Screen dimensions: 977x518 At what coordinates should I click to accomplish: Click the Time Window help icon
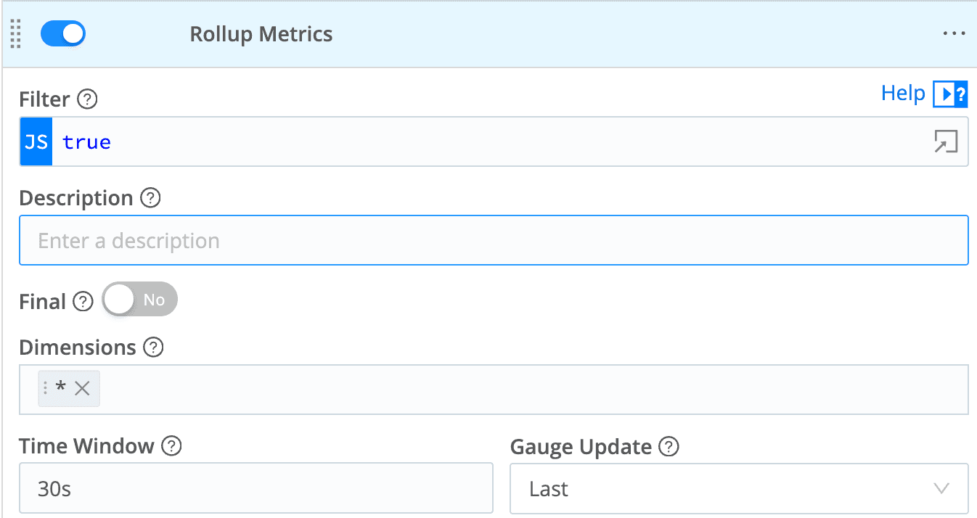pyautogui.click(x=171, y=445)
